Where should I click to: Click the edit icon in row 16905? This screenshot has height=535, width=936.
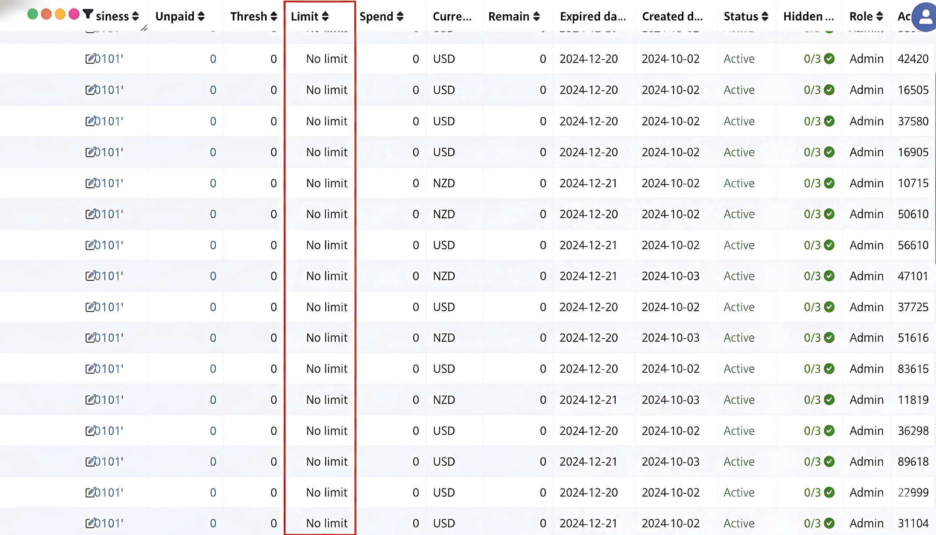pyautogui.click(x=90, y=152)
